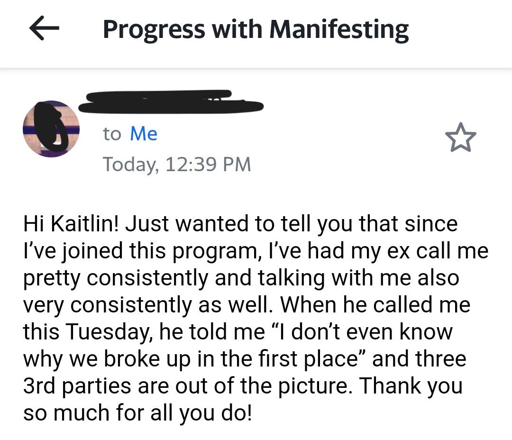Click "Thank you" in the closing sentence
The width and height of the screenshot is (512, 440).
click(411, 386)
